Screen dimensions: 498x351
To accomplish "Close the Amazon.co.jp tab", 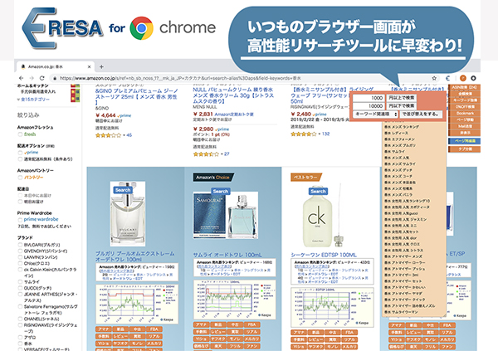I will (x=90, y=66).
